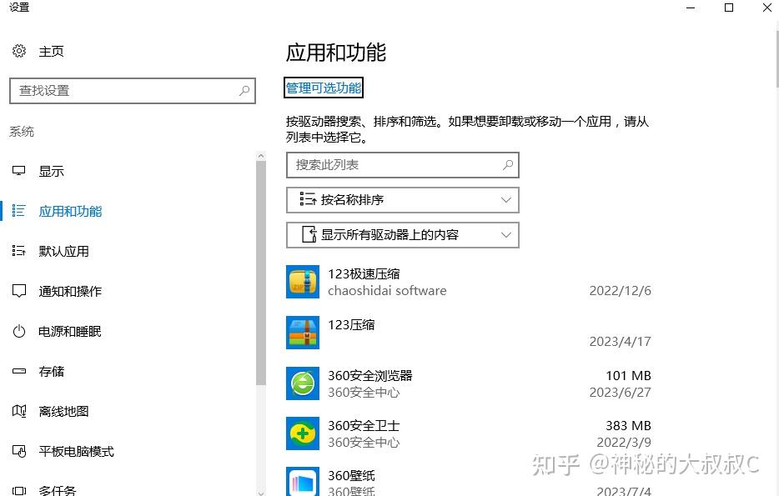Click the 电源和睡眠 power icon
The width and height of the screenshot is (779, 496).
(19, 331)
